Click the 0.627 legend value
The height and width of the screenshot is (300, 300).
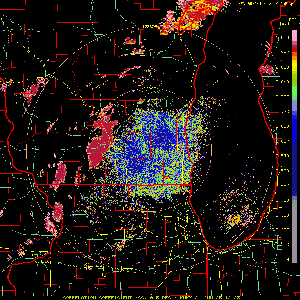[282, 141]
